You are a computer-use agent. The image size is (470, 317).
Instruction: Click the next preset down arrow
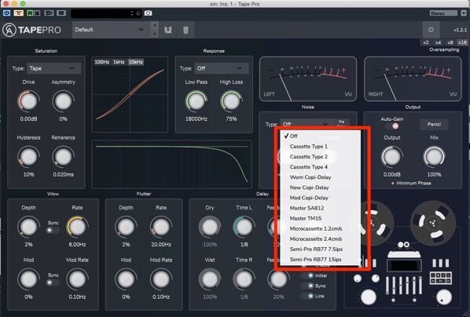tap(154, 34)
